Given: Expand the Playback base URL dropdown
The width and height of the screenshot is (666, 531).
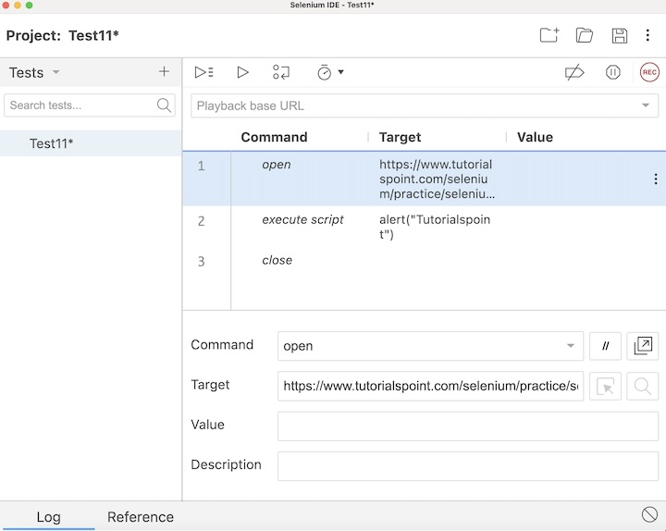Looking at the screenshot, I should coord(645,105).
